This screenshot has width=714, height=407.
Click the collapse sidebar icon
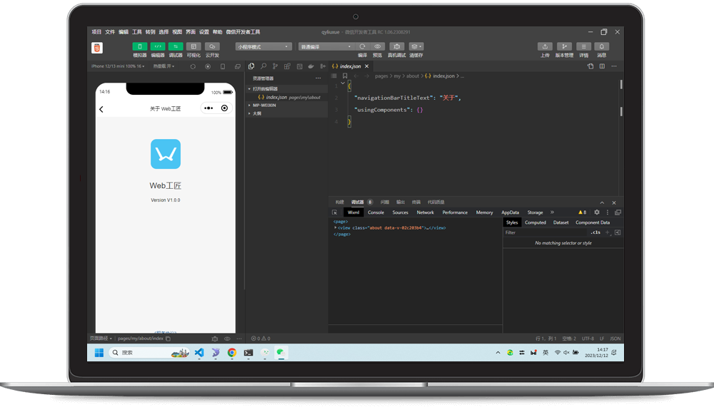click(323, 66)
